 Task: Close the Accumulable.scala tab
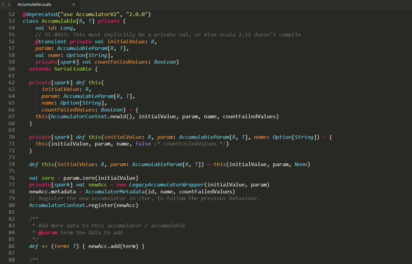74,5
